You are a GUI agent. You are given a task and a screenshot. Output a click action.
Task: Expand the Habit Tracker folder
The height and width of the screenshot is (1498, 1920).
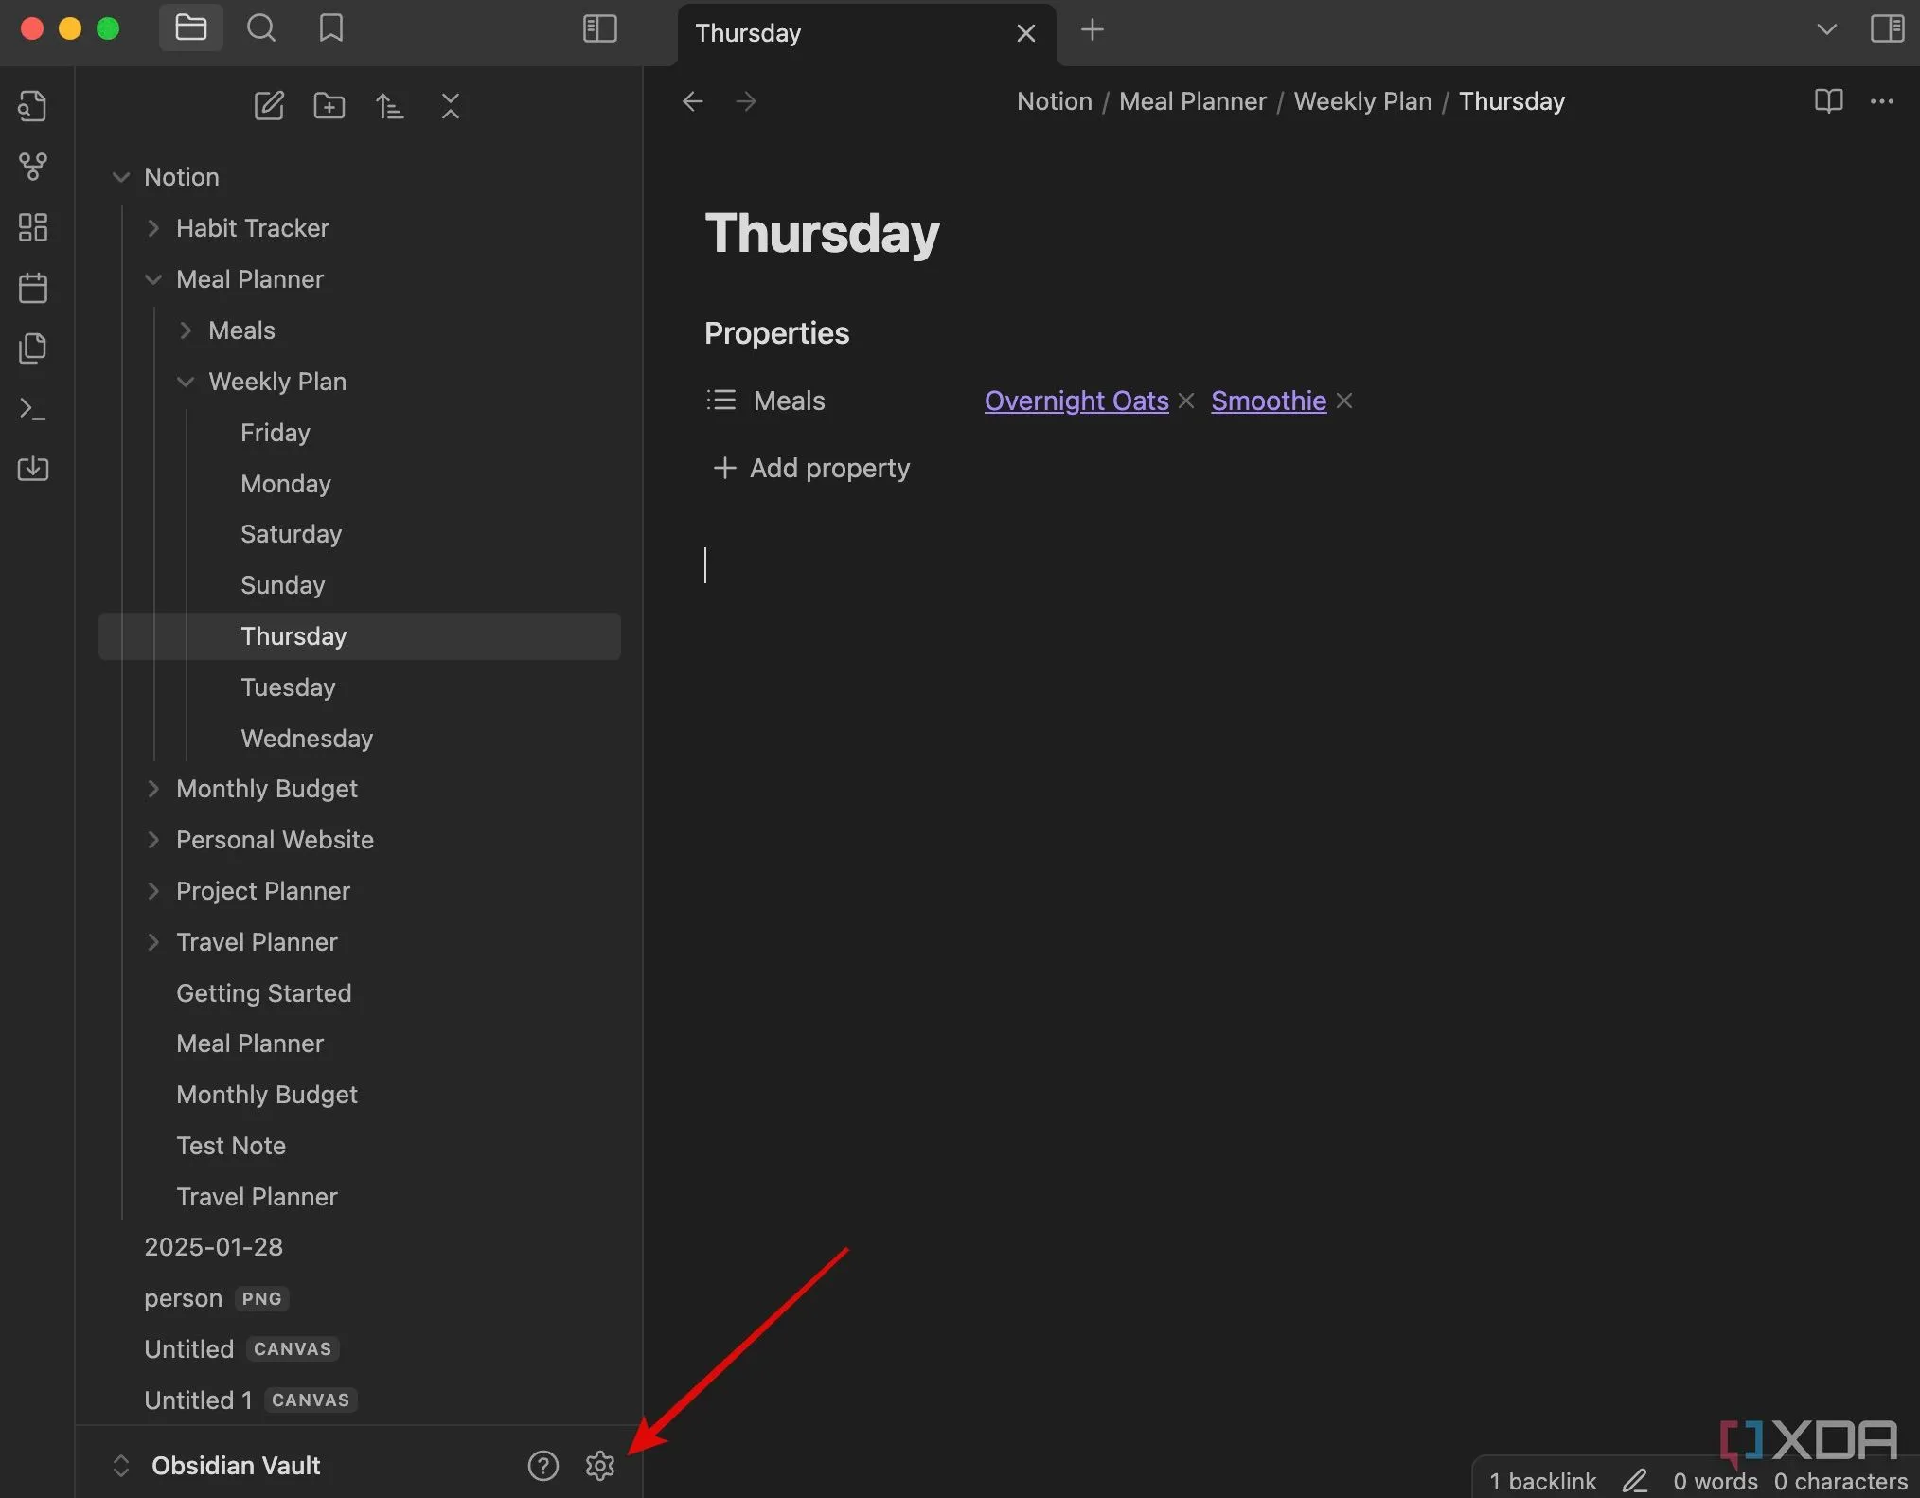[x=152, y=228]
